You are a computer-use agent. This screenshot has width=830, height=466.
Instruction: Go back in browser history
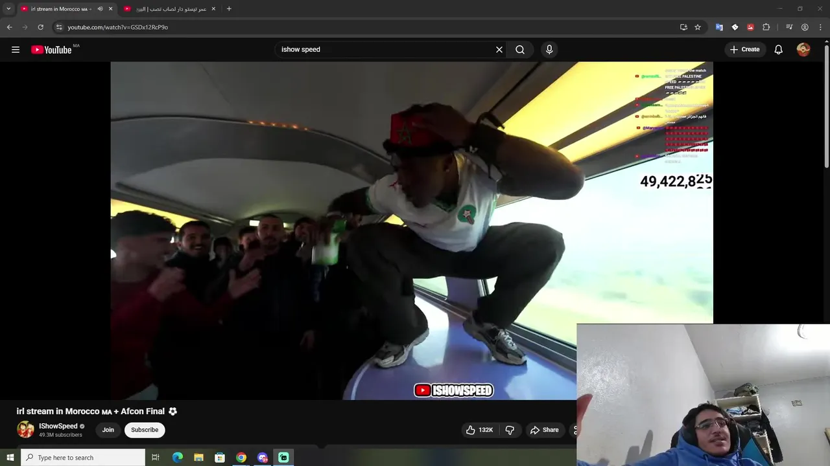click(9, 27)
